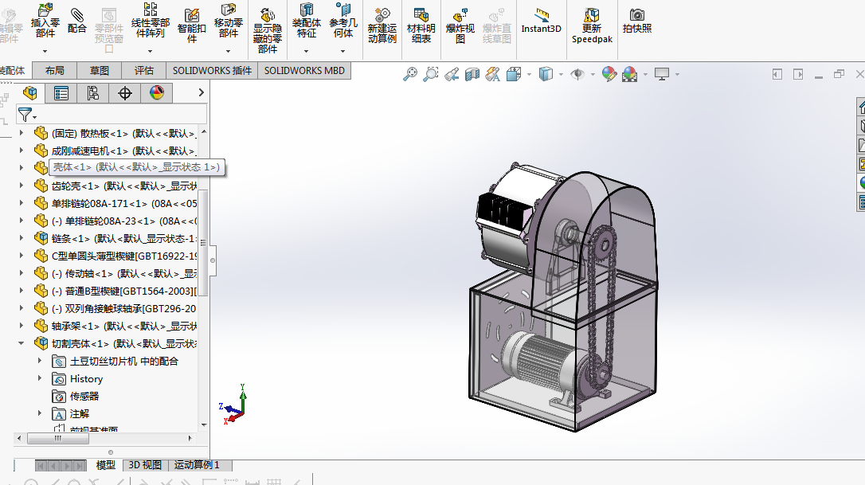Screen dimensions: 865x485
Task: Open Insert Components dropdown arrow
Action: pos(45,51)
